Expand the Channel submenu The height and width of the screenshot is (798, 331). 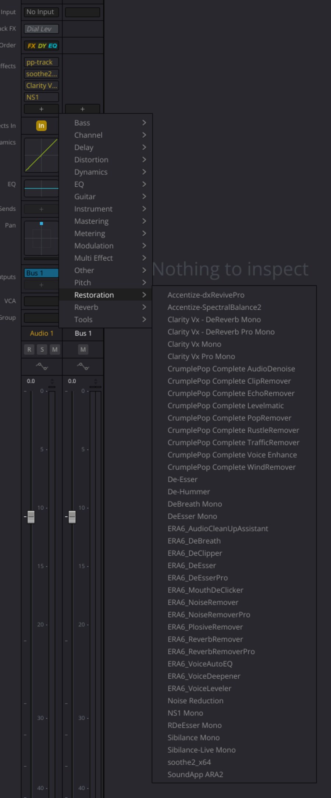106,135
